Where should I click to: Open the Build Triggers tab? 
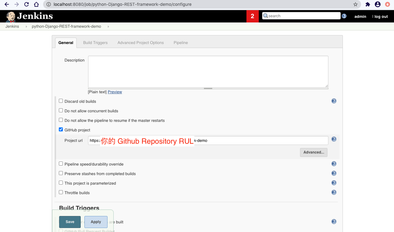coord(95,42)
